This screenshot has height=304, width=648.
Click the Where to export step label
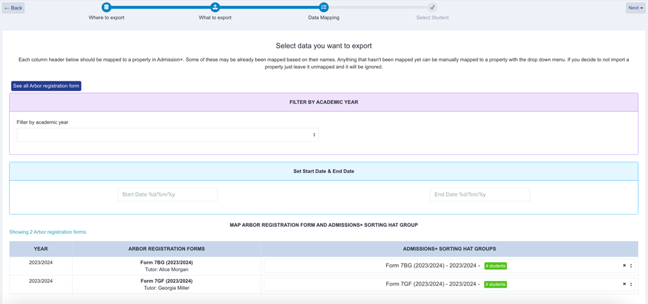click(x=106, y=18)
